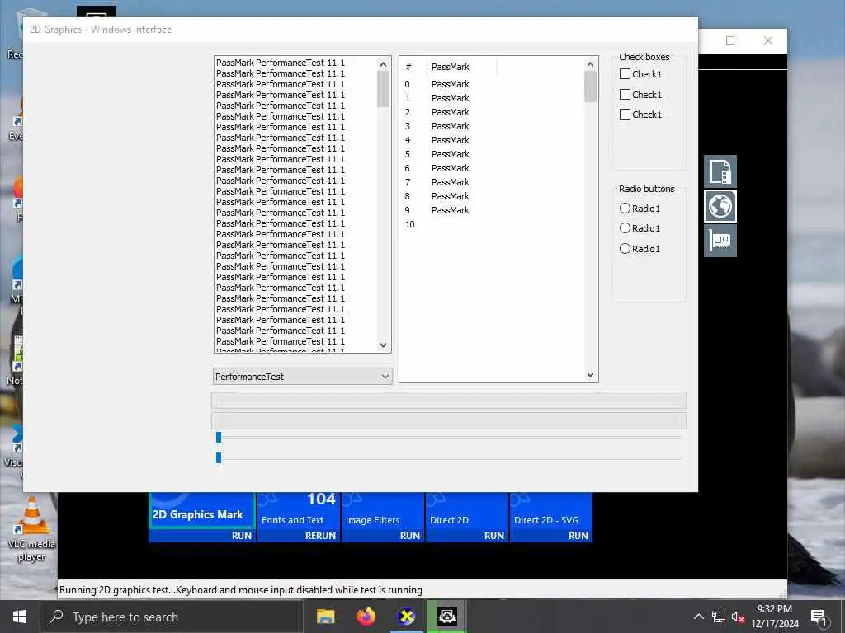Click the 'Running 2D graphics test' status bar text
845x633 pixels.
(x=240, y=590)
